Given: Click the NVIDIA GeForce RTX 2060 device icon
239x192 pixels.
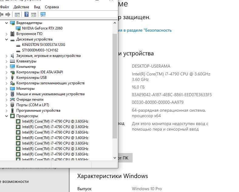Looking at the screenshot, I should pyautogui.click(x=18, y=28).
